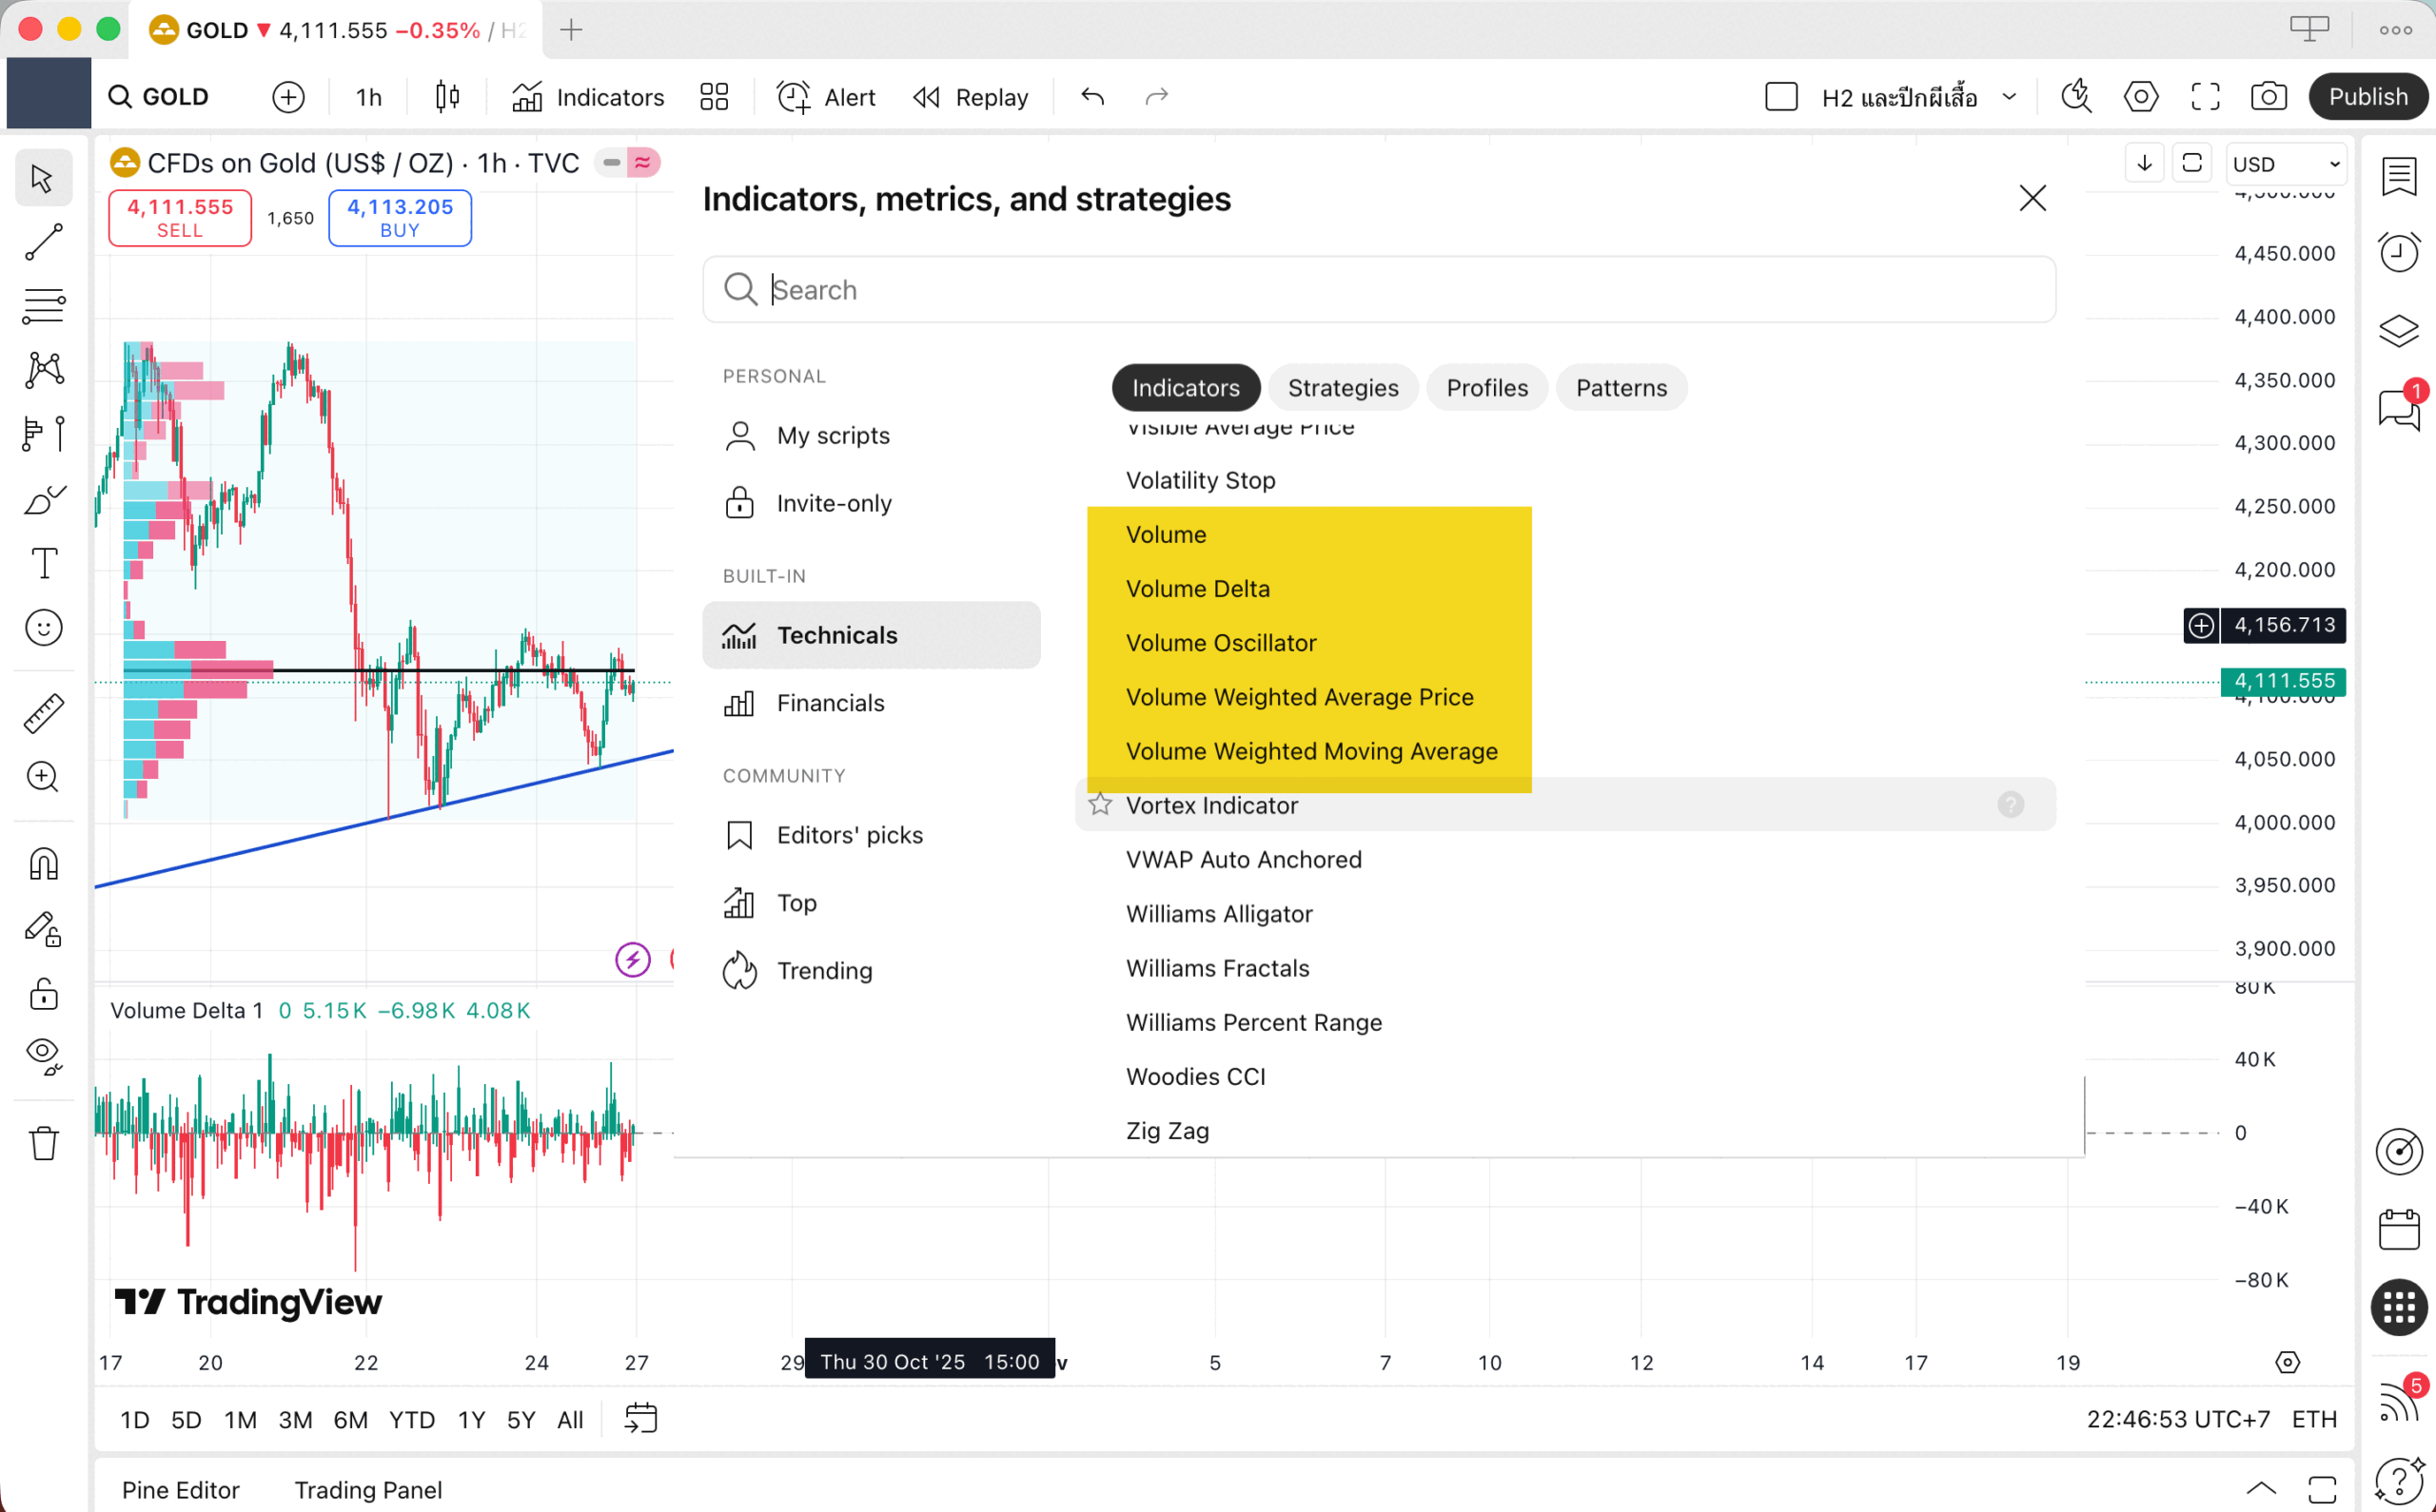Click the indicator Search field

1379,290
